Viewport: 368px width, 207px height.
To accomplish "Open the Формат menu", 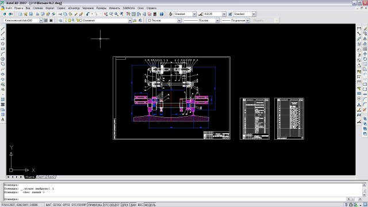I will point(50,8).
